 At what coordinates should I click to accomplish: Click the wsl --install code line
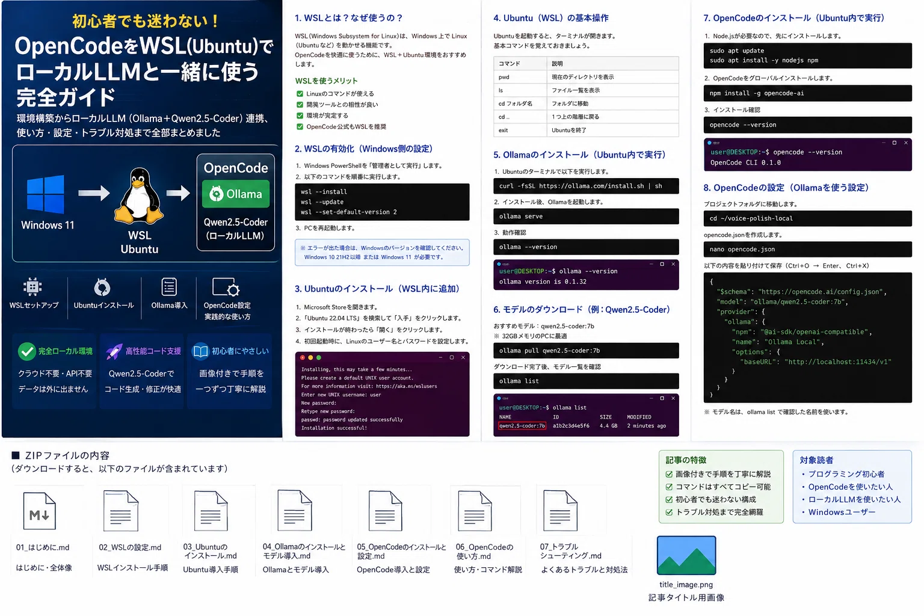pos(324,192)
